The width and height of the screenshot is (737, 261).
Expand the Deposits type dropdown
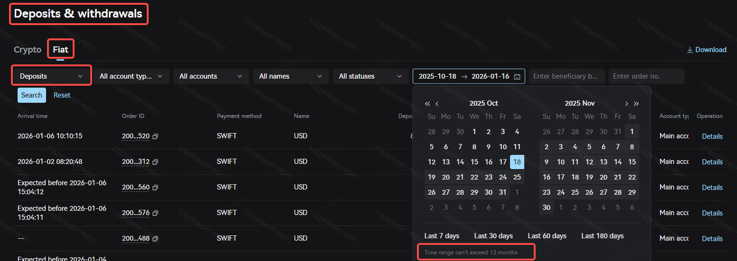click(x=51, y=76)
